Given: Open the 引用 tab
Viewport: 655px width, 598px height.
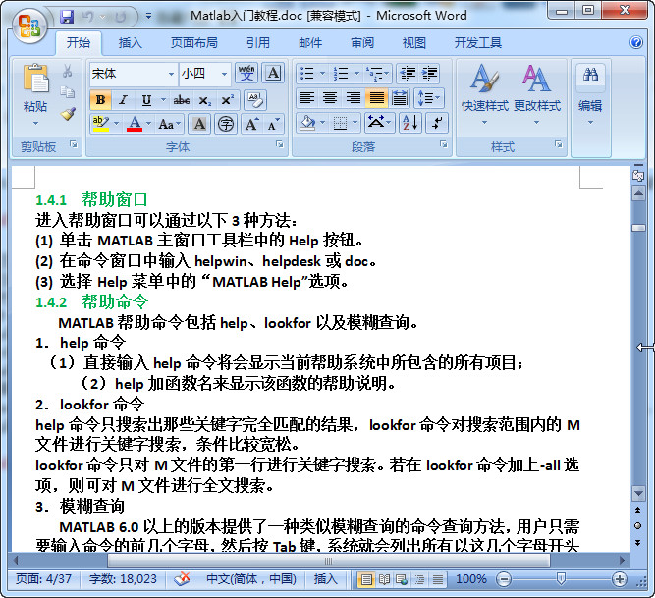Looking at the screenshot, I should pyautogui.click(x=257, y=43).
